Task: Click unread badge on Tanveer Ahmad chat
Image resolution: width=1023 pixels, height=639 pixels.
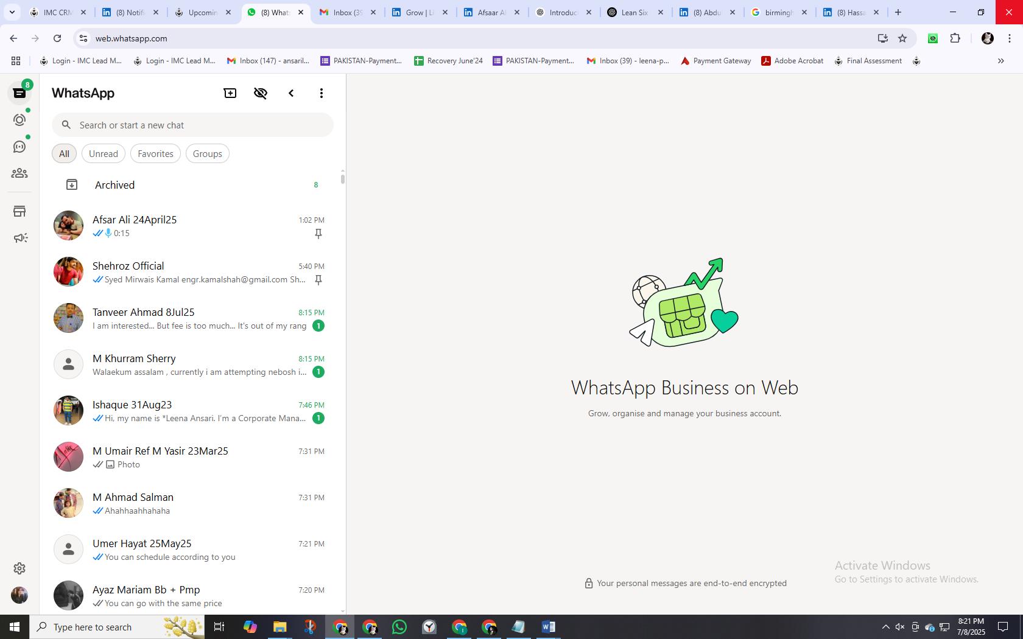Action: click(x=318, y=326)
